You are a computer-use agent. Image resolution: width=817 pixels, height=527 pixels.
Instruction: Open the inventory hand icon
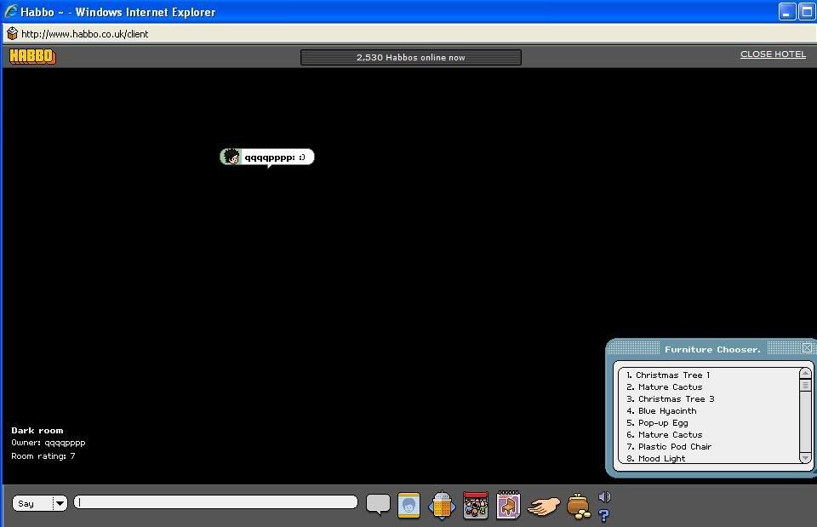tap(543, 506)
